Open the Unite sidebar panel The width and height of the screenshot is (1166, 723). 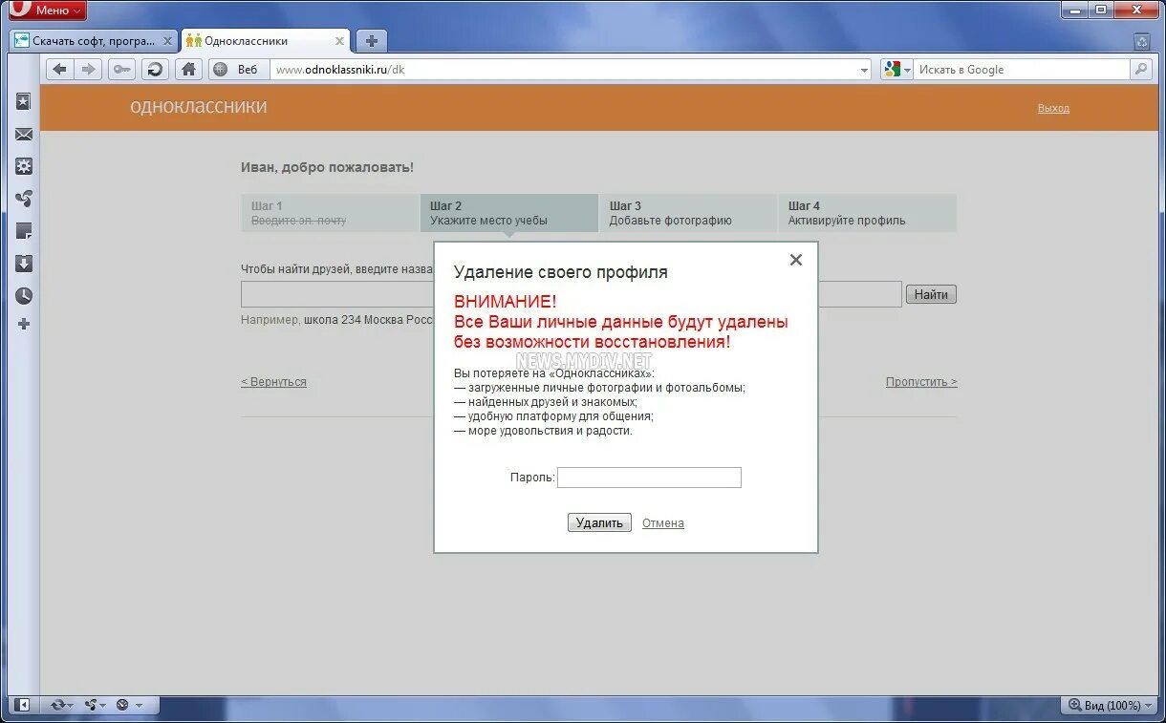click(24, 199)
